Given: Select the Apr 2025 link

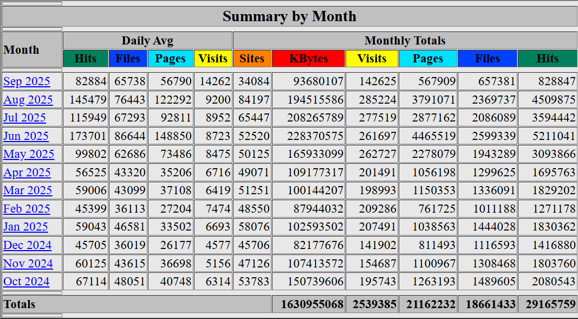Looking at the screenshot, I should click(27, 173).
